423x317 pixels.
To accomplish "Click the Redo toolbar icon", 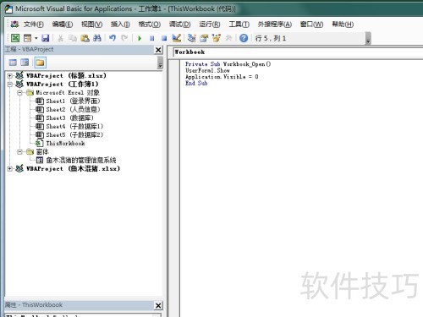I will [x=124, y=38].
